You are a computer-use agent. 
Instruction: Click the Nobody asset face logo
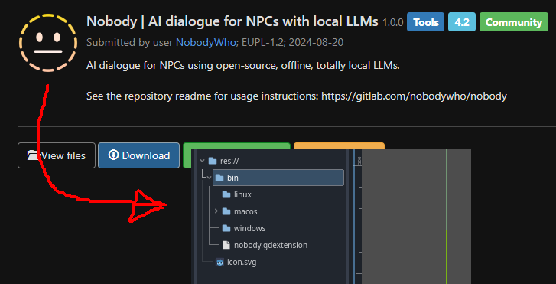pos(48,43)
